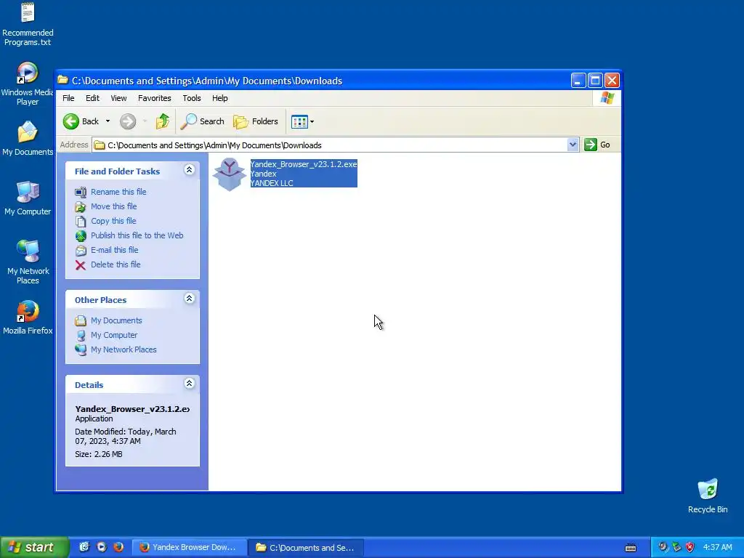Click the 4:37 AM taskbar clock

tap(717, 547)
